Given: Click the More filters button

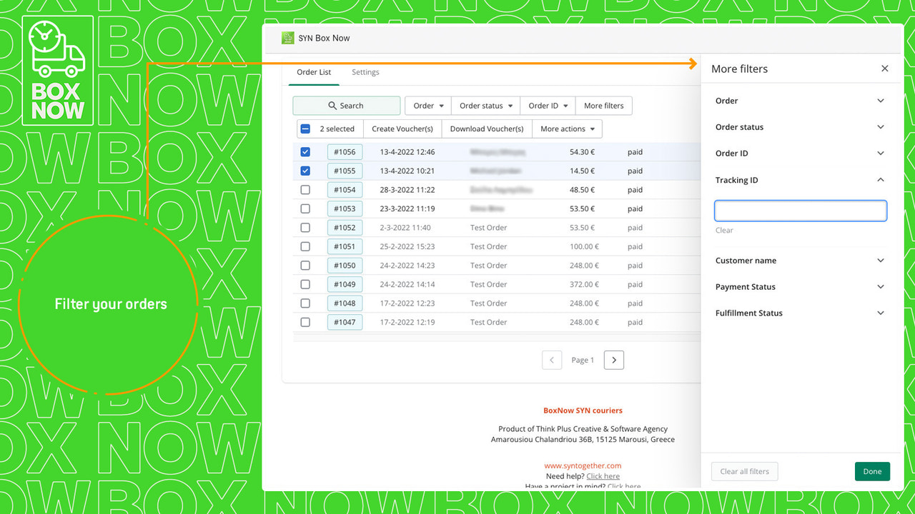Looking at the screenshot, I should pos(603,106).
